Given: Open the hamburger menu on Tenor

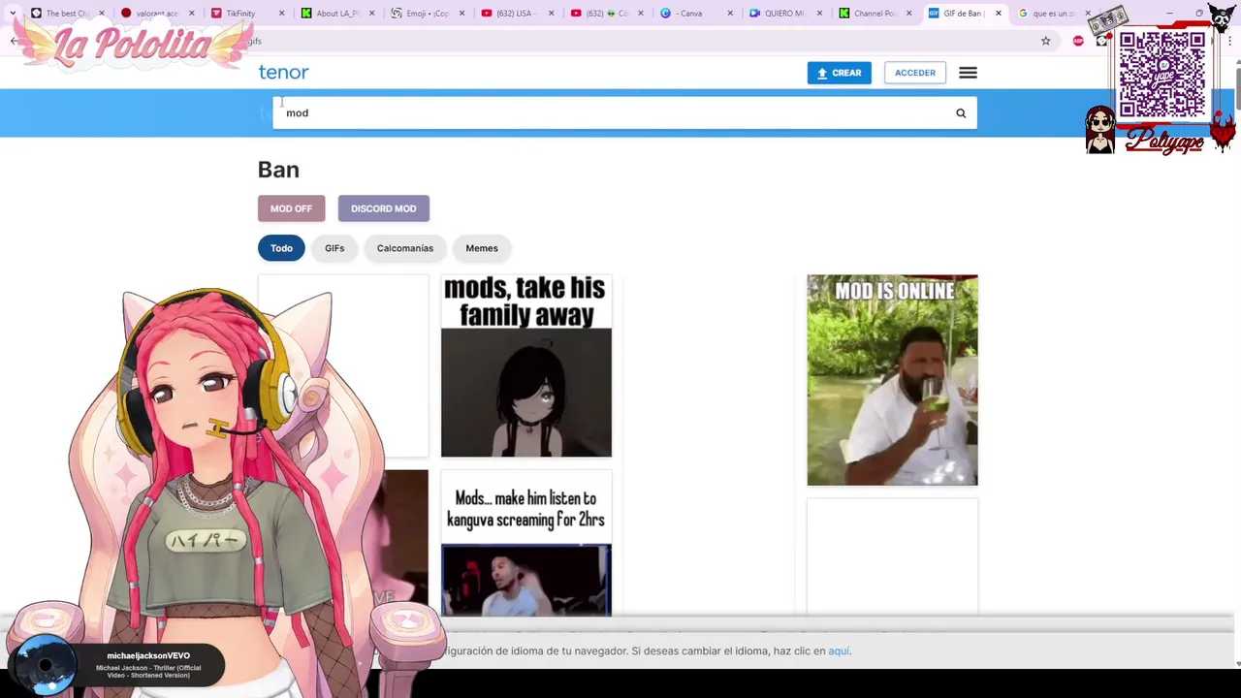Looking at the screenshot, I should coord(968,73).
